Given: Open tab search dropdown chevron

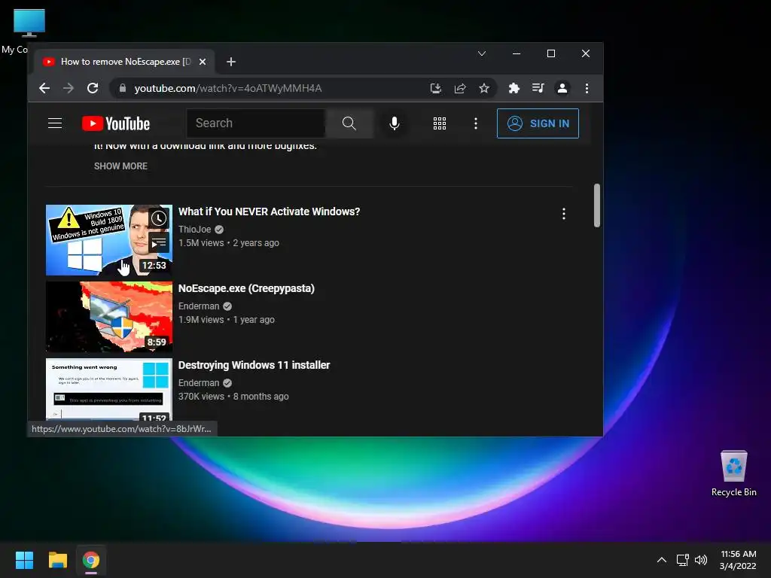Looking at the screenshot, I should point(482,53).
